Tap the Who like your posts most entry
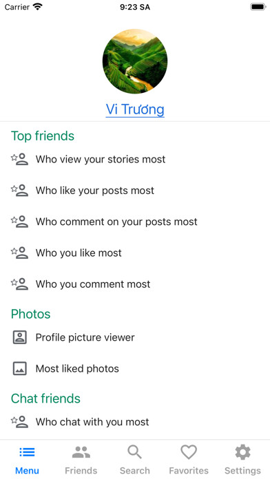 (x=135, y=191)
